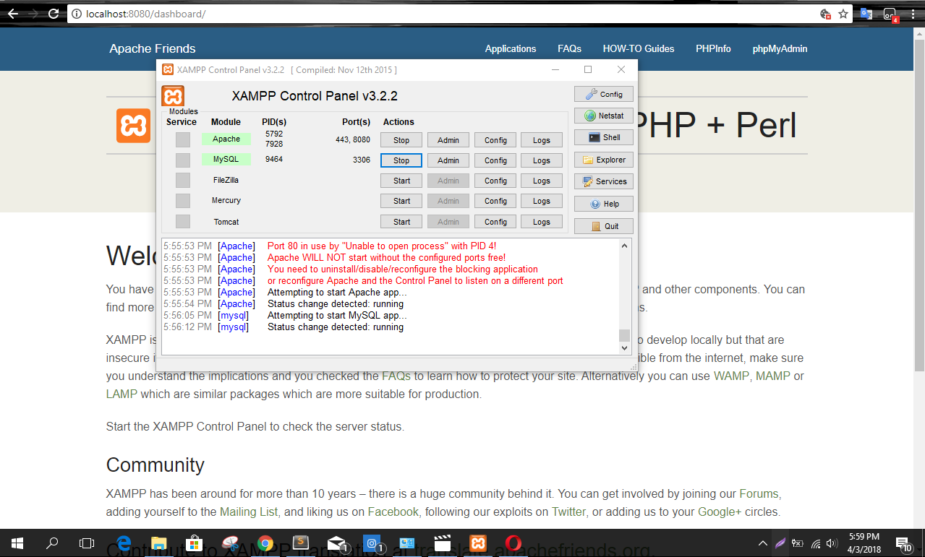Screen dimensions: 925x557
Task: Open the Windows Start menu
Action: click(17, 543)
